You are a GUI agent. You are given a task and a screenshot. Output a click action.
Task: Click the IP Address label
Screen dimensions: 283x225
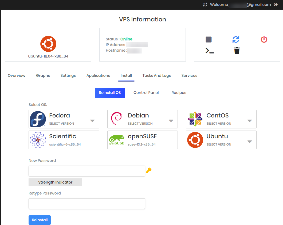[x=115, y=45]
